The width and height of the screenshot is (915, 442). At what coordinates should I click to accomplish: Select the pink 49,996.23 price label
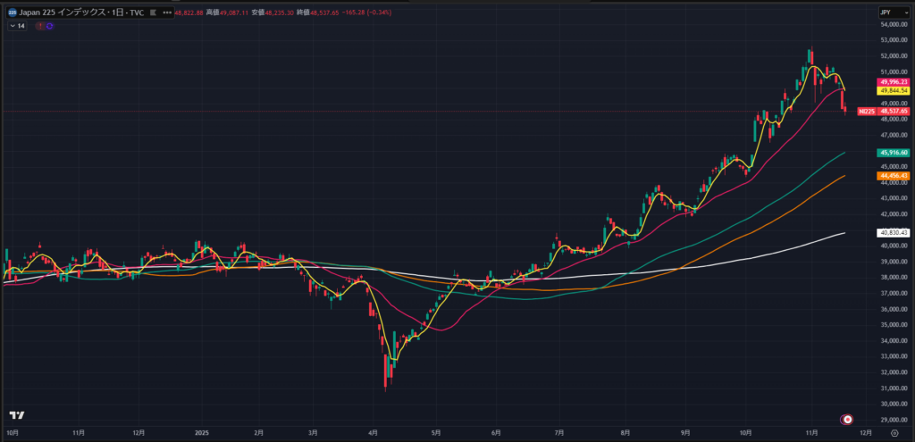[894, 82]
